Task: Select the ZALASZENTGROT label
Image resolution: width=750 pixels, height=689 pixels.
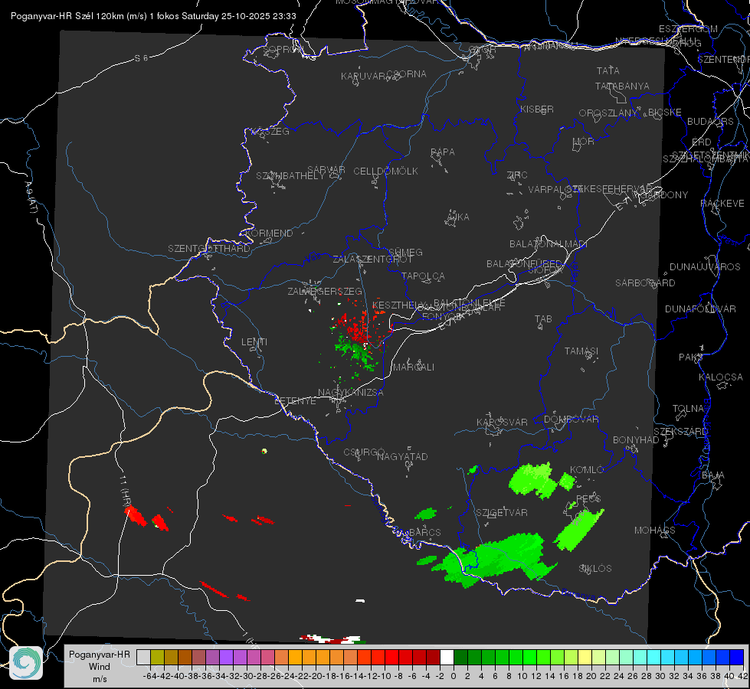Action: 372,260
